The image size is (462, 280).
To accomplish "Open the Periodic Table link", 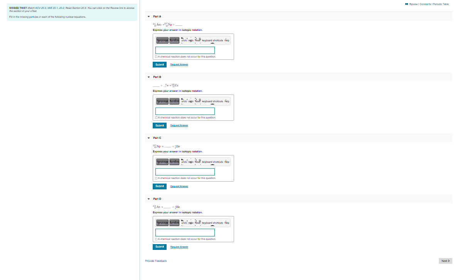I will tap(441, 4).
